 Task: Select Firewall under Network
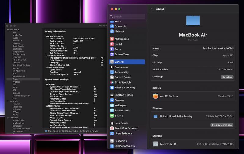point(16,104)
